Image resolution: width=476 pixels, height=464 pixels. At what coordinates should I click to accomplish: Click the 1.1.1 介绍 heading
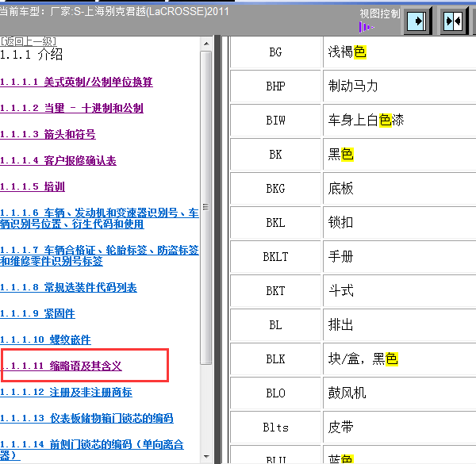click(31, 55)
